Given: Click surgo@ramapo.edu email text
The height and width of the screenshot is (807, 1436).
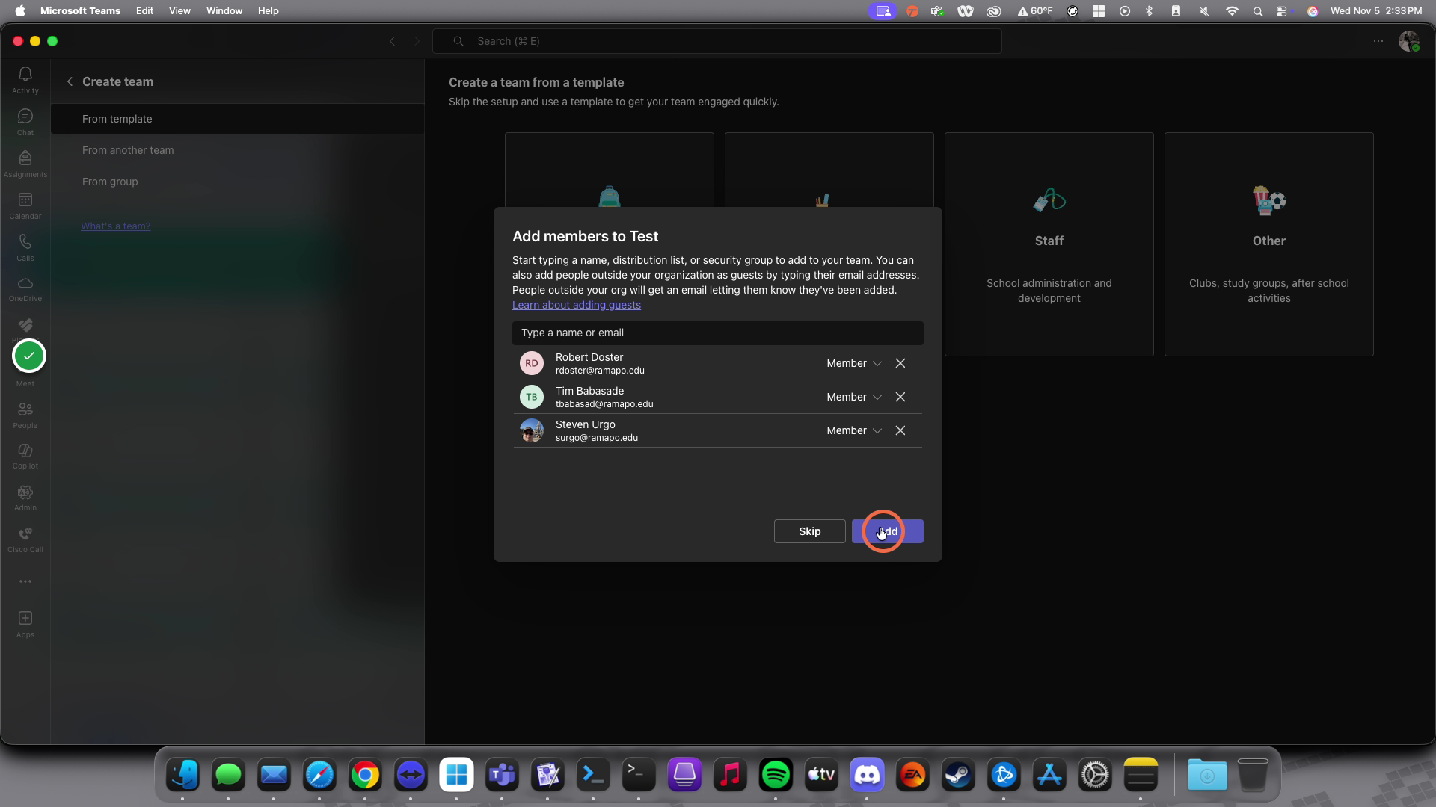Looking at the screenshot, I should [x=597, y=438].
